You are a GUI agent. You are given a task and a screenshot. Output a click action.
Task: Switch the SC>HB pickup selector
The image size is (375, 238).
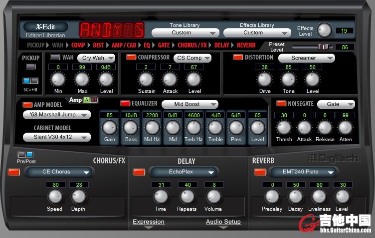[30, 81]
